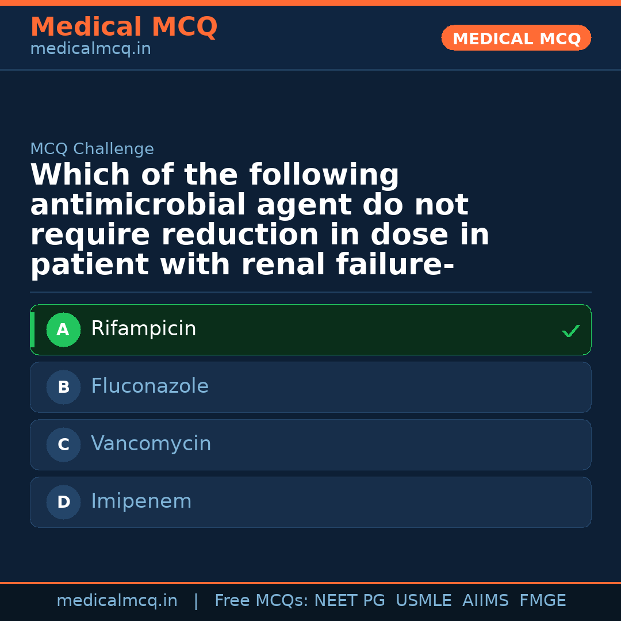This screenshot has height=621, width=621.
Task: Click USMLE in the footer
Action: [423, 601]
